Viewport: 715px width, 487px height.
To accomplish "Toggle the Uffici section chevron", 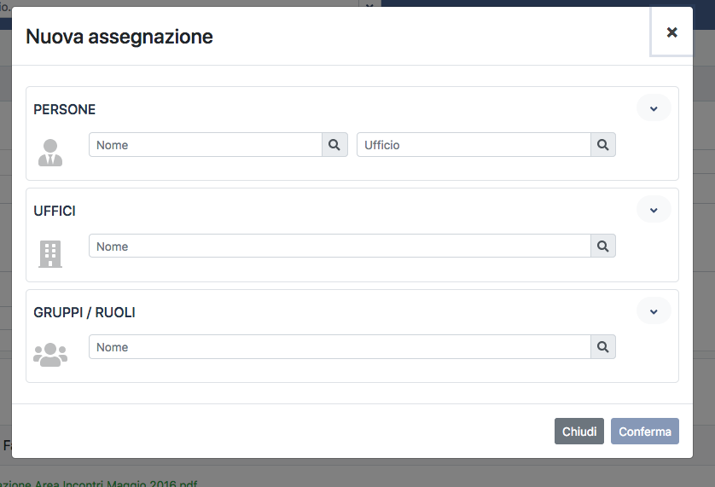I will (654, 210).
